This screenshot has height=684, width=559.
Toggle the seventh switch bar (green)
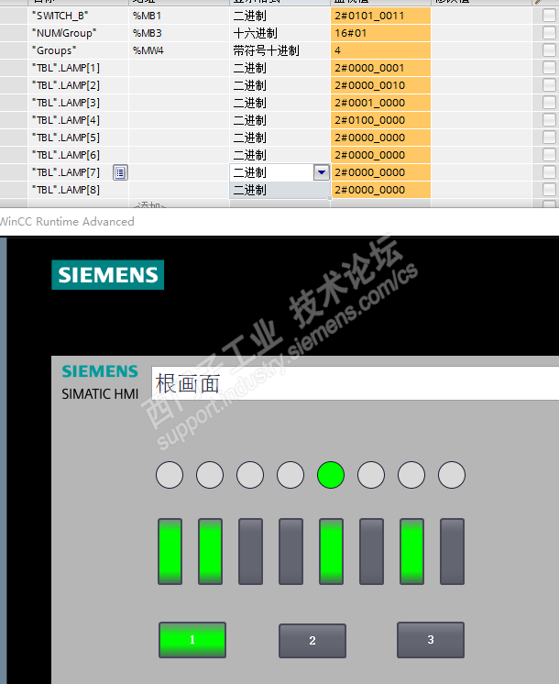[x=411, y=551]
